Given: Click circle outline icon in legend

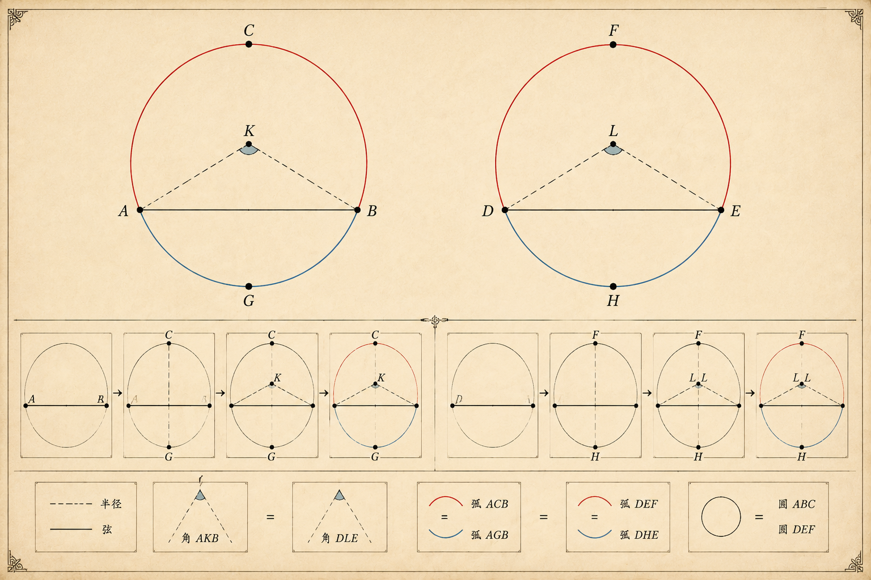Looking at the screenshot, I should [x=721, y=517].
